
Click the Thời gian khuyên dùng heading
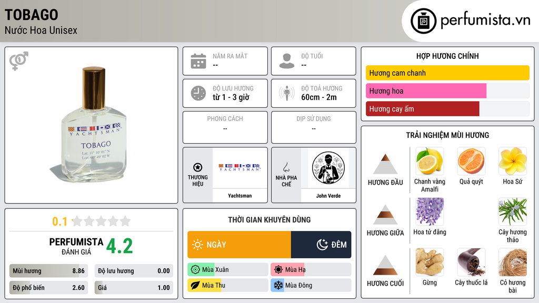coord(269,219)
